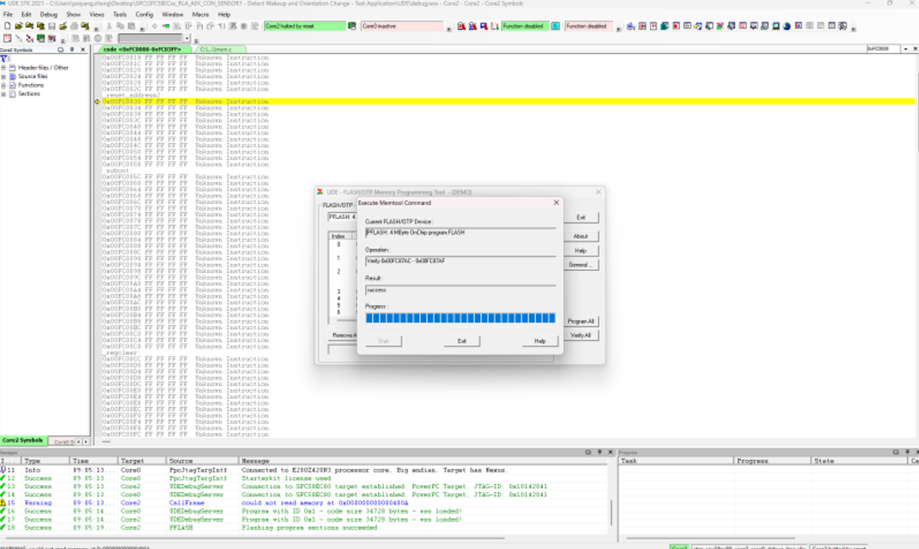Viewport: 919px width, 549px height.
Task: Toggle auto-hide pin on Messages panel
Action: click(x=598, y=452)
